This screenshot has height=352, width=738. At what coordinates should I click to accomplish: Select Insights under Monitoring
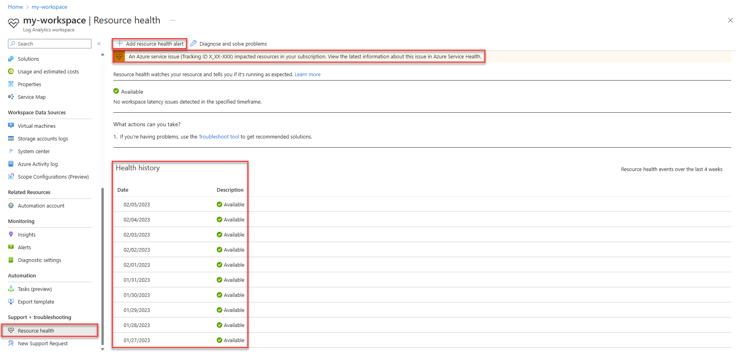[27, 235]
